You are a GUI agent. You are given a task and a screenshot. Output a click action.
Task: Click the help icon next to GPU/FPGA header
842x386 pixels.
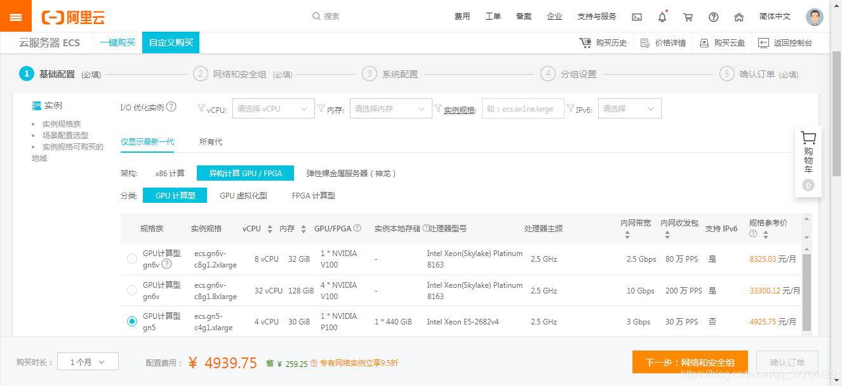pos(358,228)
